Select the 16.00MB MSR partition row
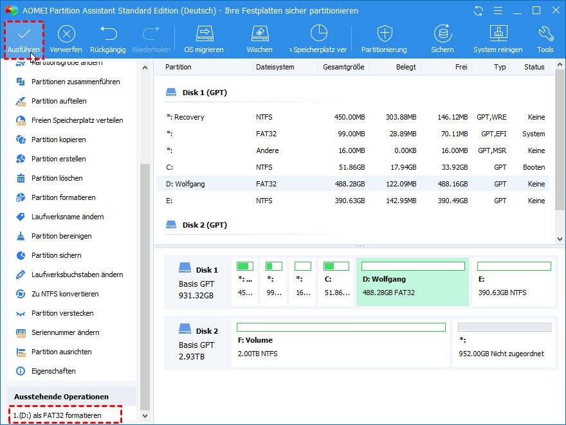Viewport: 566px width, 425px height. (353, 150)
